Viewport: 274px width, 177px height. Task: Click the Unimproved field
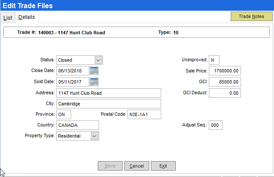[214, 60]
